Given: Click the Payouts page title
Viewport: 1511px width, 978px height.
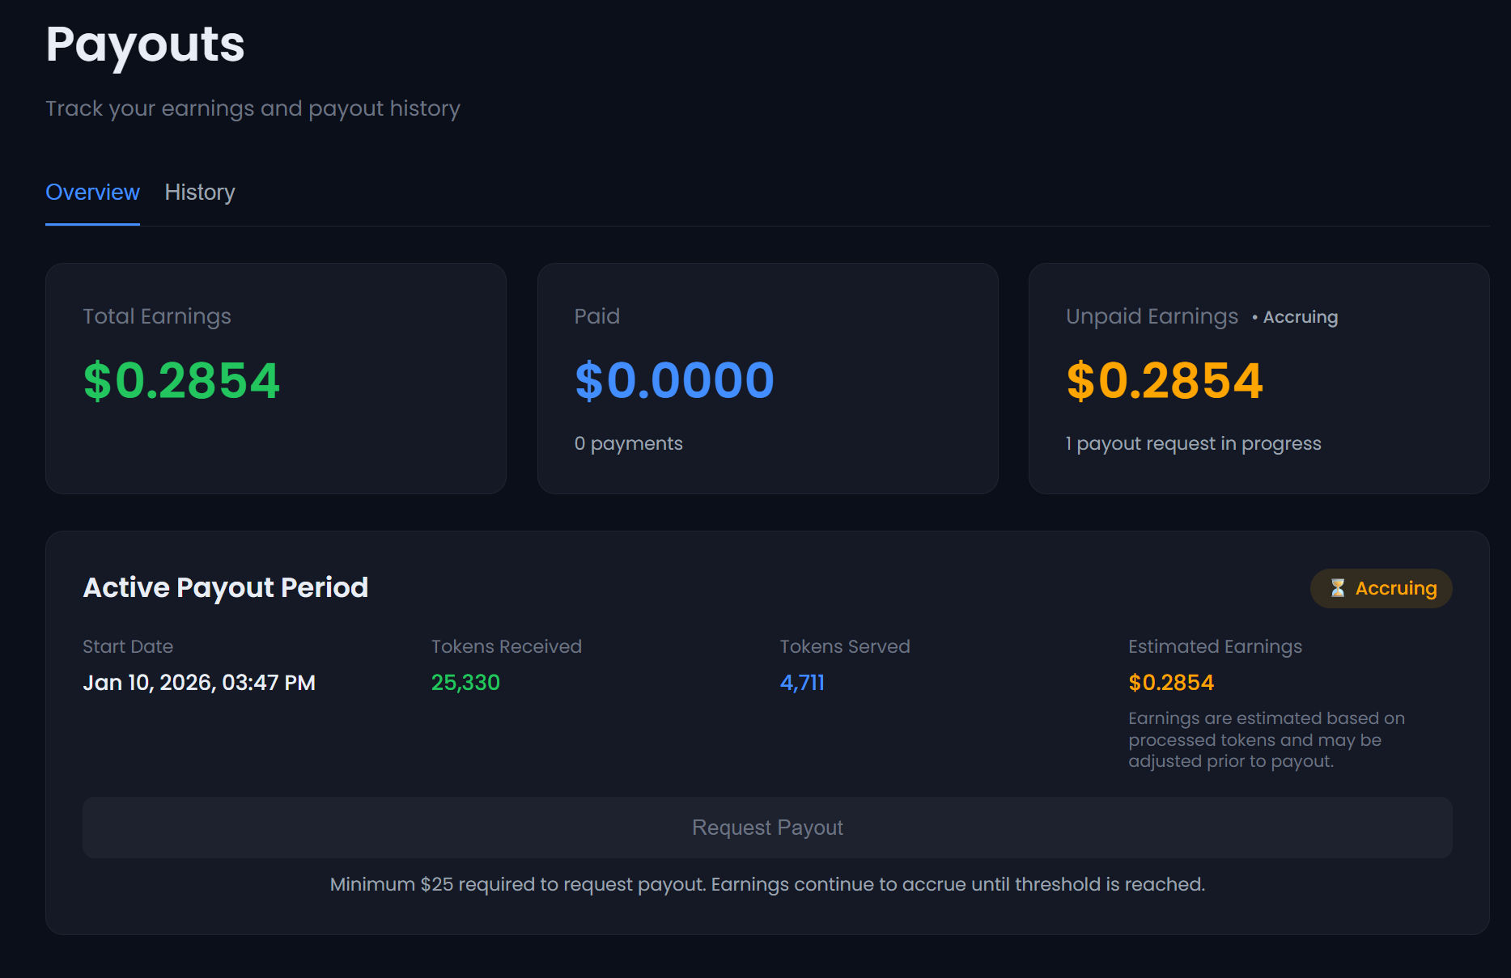Looking at the screenshot, I should coord(145,46).
